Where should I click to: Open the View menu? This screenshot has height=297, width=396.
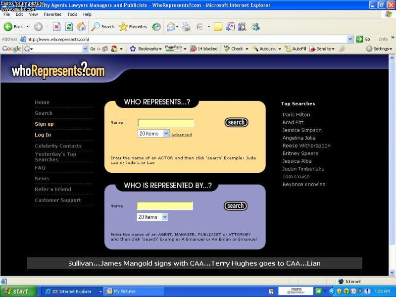33,14
